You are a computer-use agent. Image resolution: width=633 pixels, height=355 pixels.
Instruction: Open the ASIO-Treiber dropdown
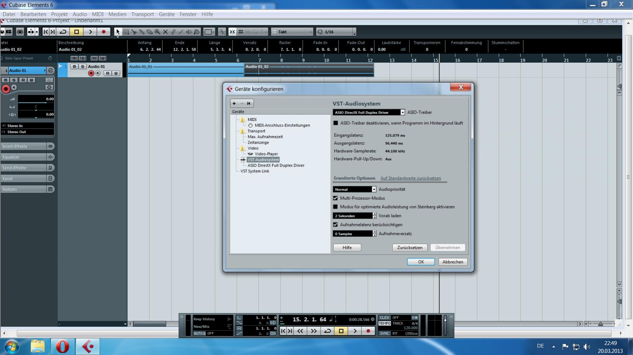click(369, 112)
